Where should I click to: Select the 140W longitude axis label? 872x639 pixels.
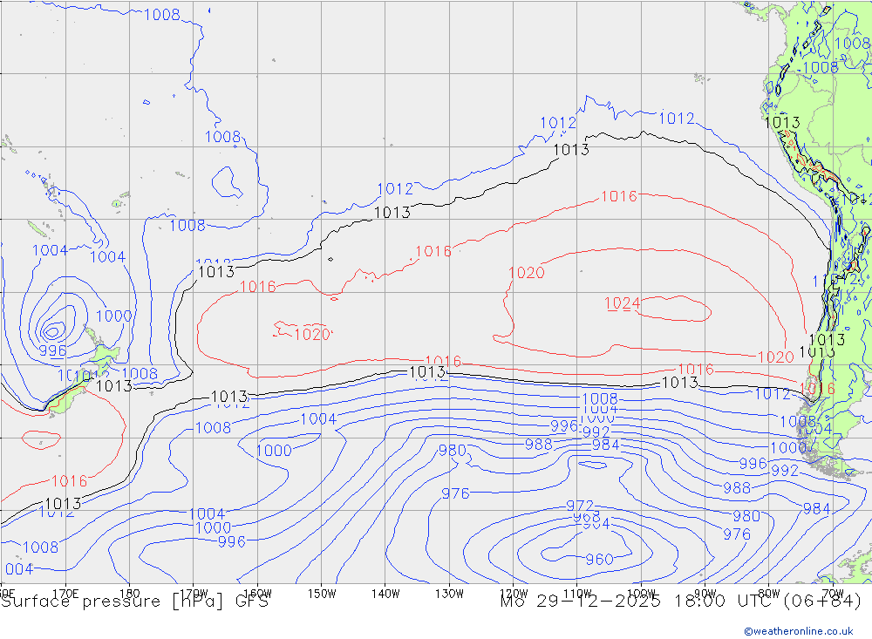pyautogui.click(x=385, y=594)
